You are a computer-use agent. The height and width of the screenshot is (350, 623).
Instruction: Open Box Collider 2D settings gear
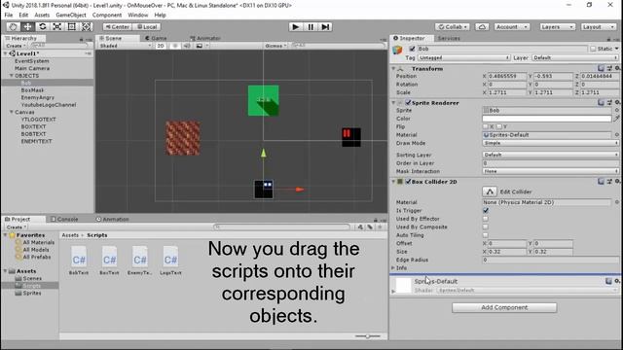[x=617, y=182]
